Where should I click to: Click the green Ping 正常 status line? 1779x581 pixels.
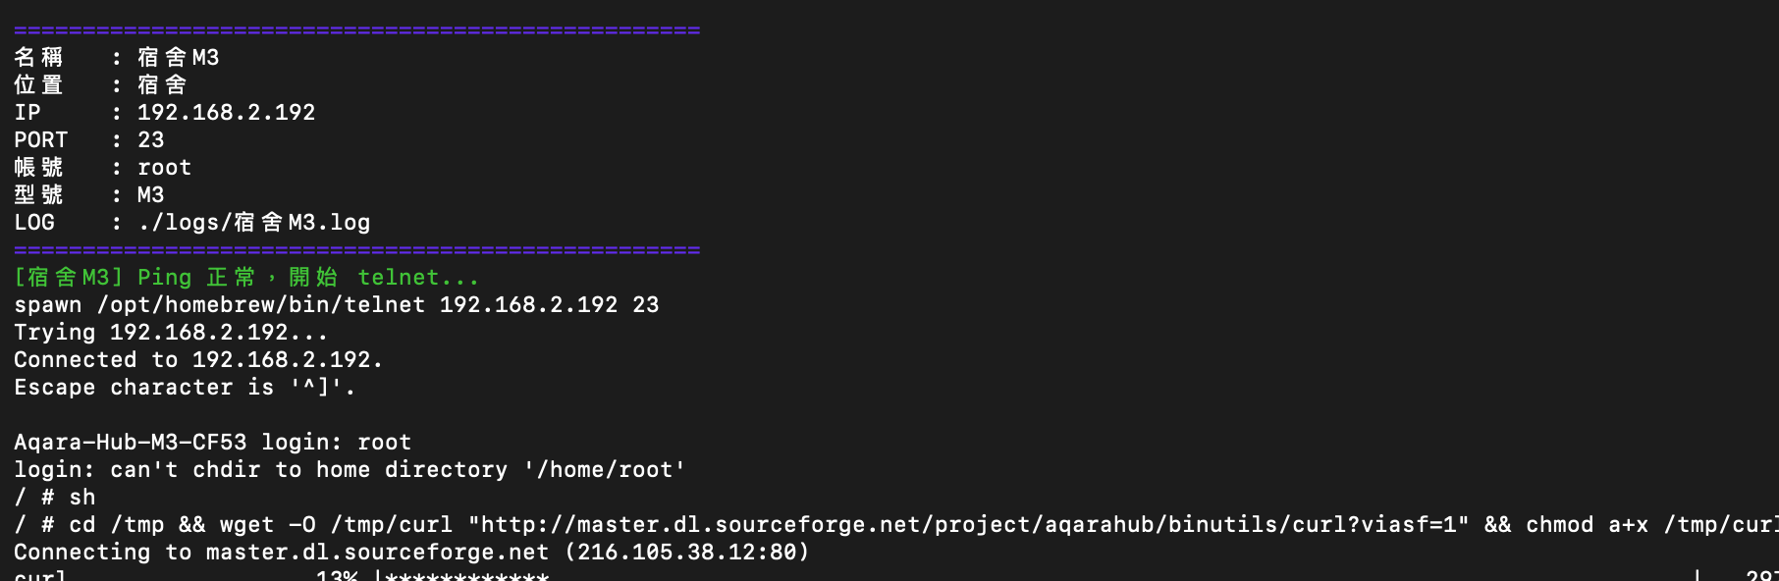245,278
